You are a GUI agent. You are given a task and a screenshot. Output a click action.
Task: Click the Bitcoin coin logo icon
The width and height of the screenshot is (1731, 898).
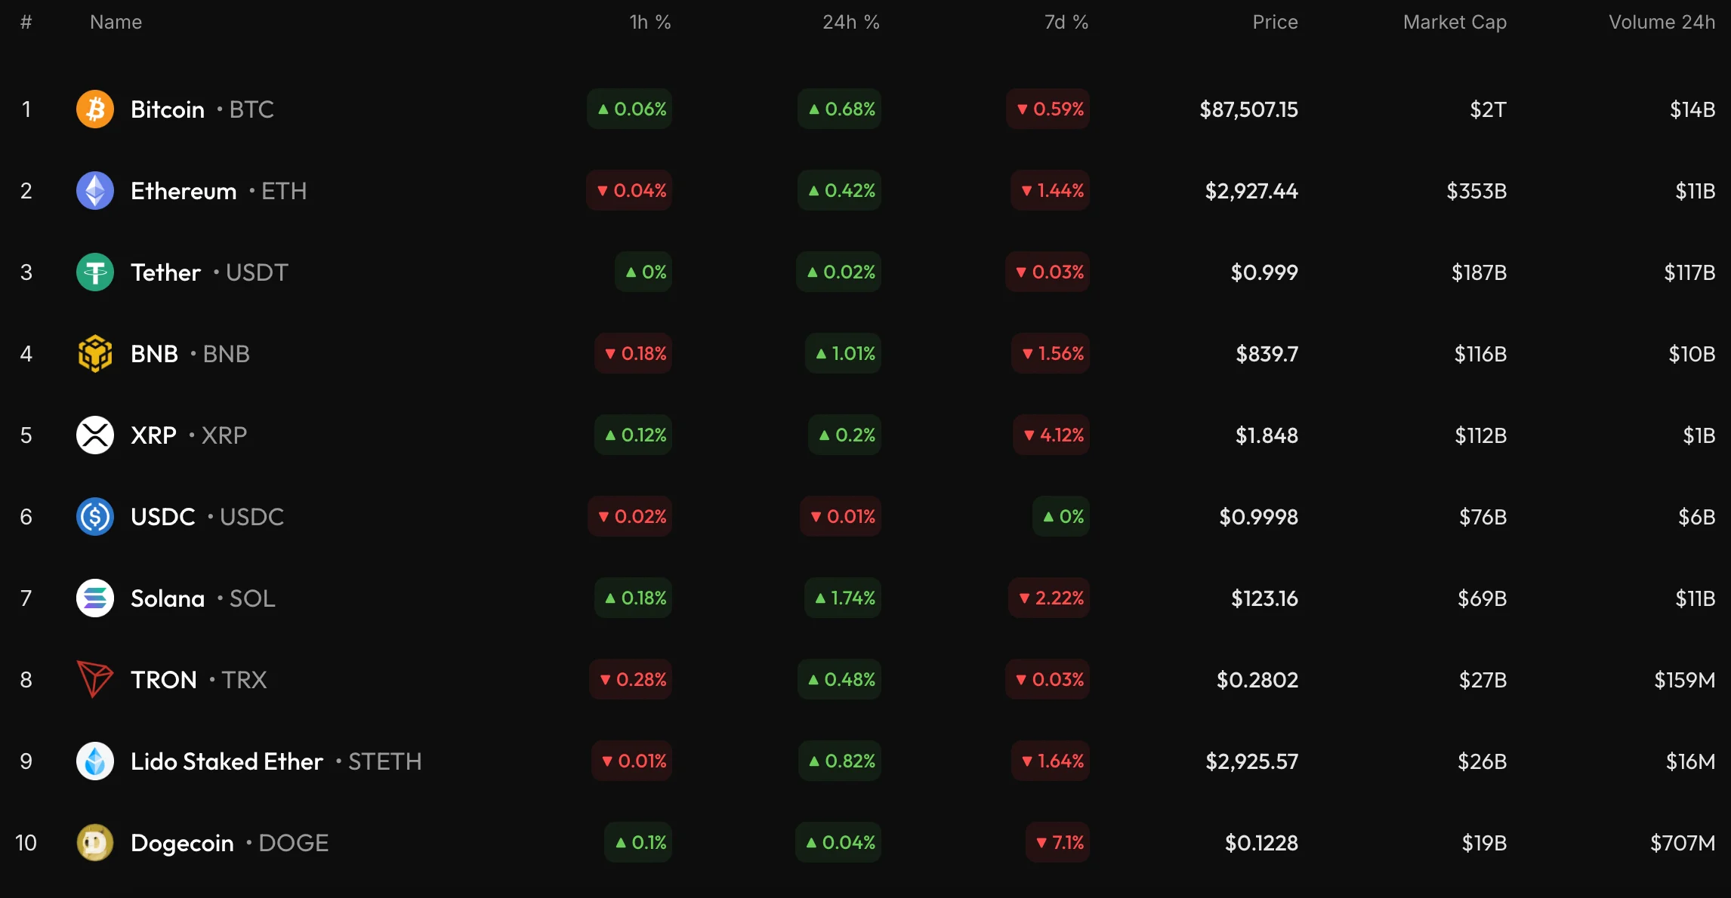95,109
